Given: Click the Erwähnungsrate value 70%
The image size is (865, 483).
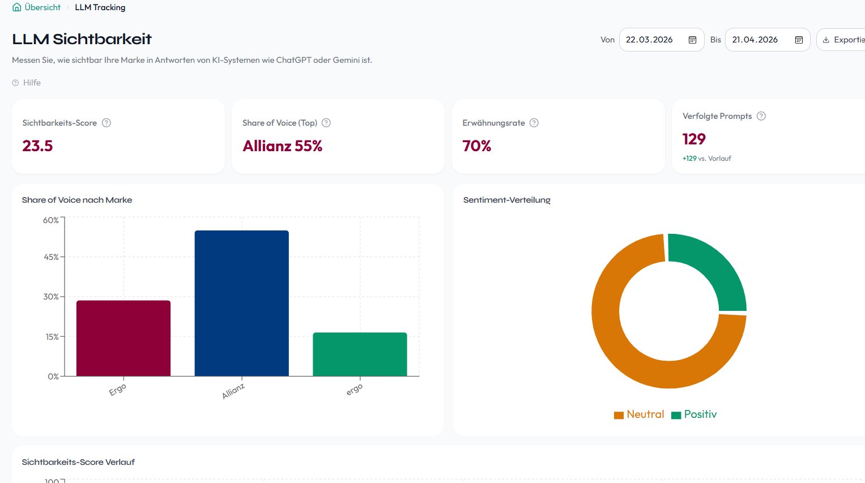Looking at the screenshot, I should coord(477,146).
